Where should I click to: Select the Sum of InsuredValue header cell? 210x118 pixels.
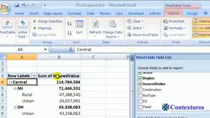coord(59,76)
